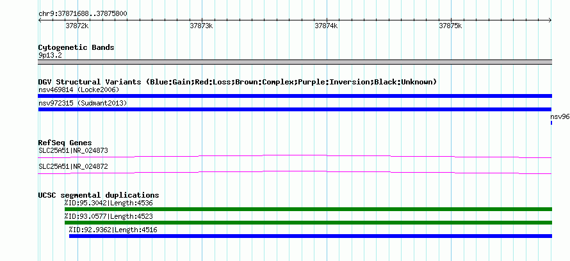Click the blue nsv469814 gain bar
Image resolution: width=570 pixels, height=261 pixels.
pyautogui.click(x=295, y=96)
